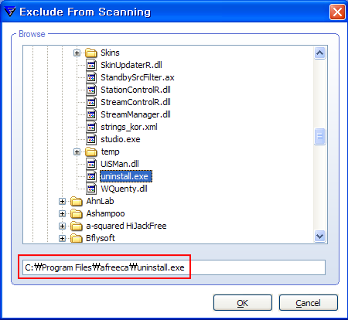Confirm with the OK button
Screen dimensions: 348x320
point(243,303)
